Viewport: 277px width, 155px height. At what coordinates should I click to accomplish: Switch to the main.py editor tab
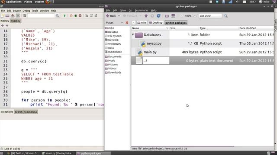click(x=5, y=21)
